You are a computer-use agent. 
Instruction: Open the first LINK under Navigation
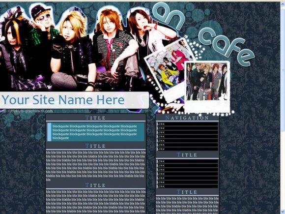187,124
